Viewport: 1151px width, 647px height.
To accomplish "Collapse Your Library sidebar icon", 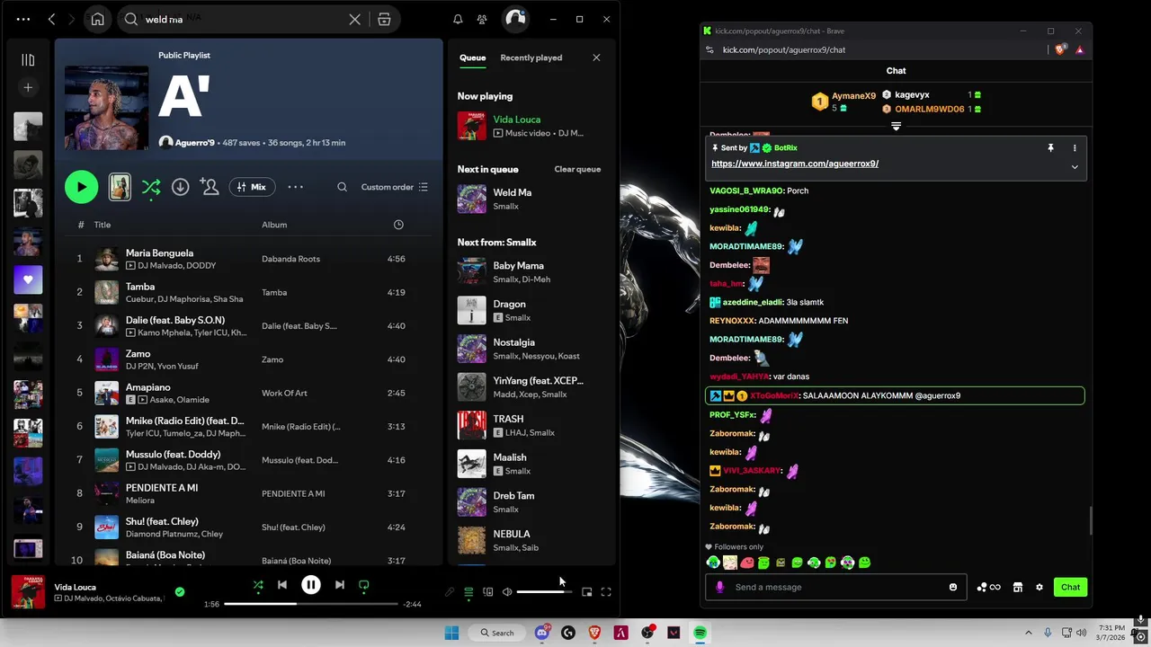I will point(28,60).
